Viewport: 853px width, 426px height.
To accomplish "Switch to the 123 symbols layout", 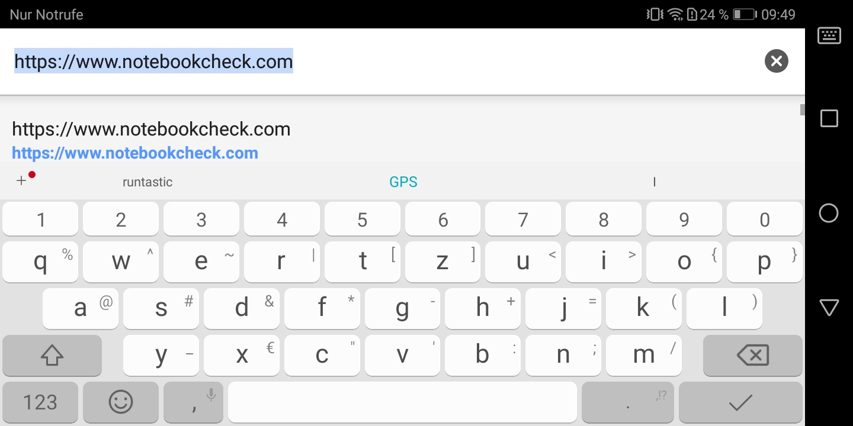I will point(40,402).
